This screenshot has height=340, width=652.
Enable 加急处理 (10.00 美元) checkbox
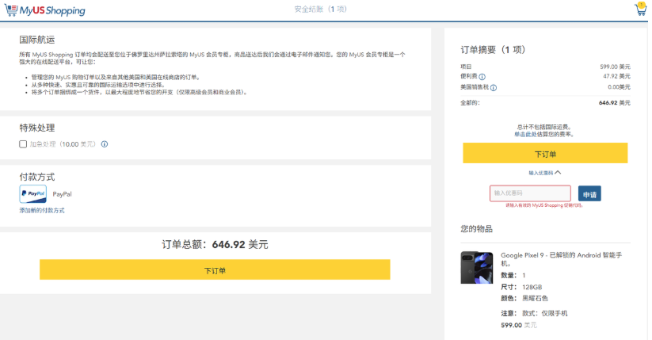coord(23,144)
